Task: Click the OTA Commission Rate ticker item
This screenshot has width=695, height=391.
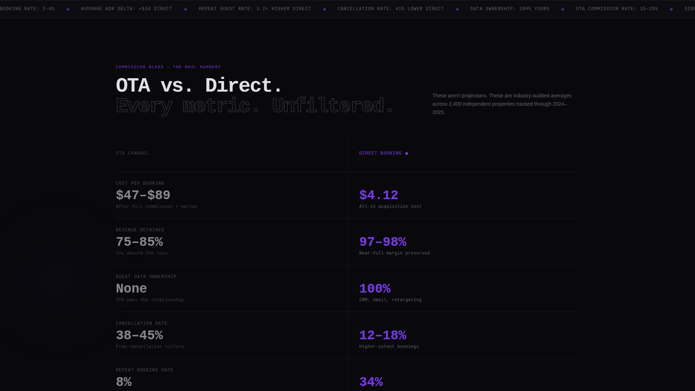Action: coord(617,9)
